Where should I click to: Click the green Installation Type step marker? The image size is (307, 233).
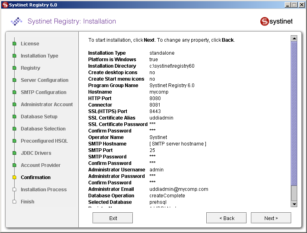14,56
